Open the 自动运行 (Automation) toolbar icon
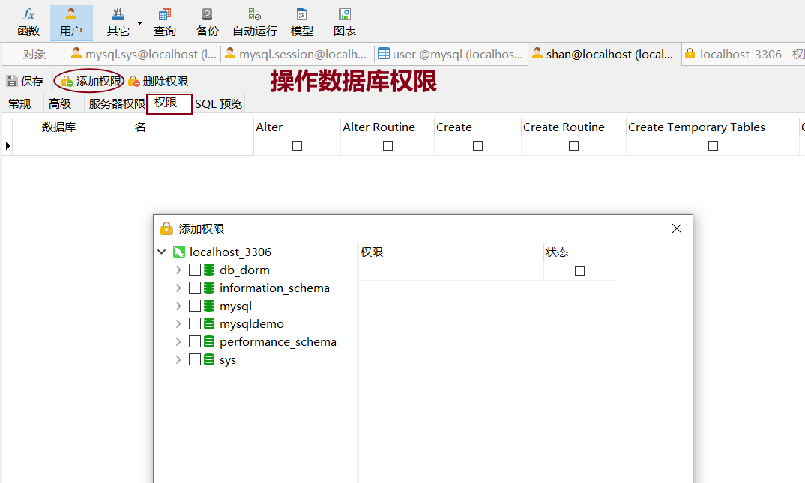 tap(255, 23)
